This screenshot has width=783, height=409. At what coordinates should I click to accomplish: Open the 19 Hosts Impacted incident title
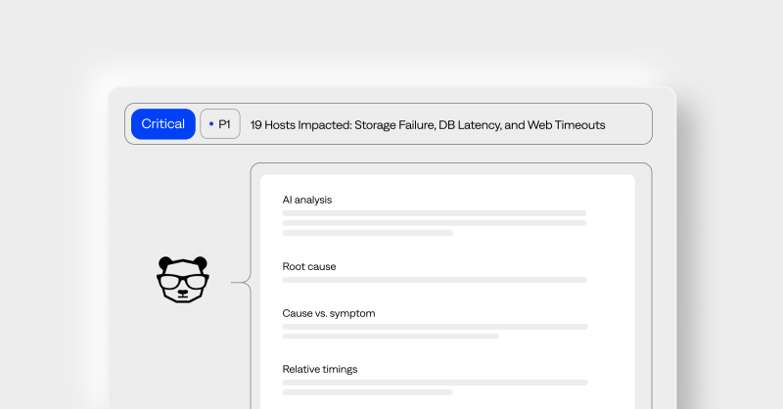point(428,125)
